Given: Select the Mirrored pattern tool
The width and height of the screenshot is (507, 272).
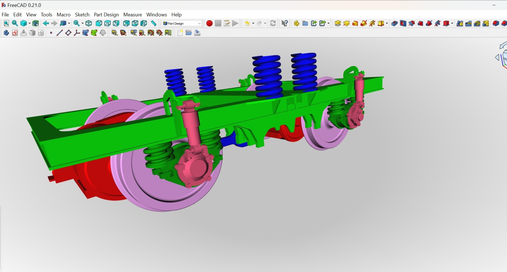Looking at the screenshot, I should click(460, 23).
